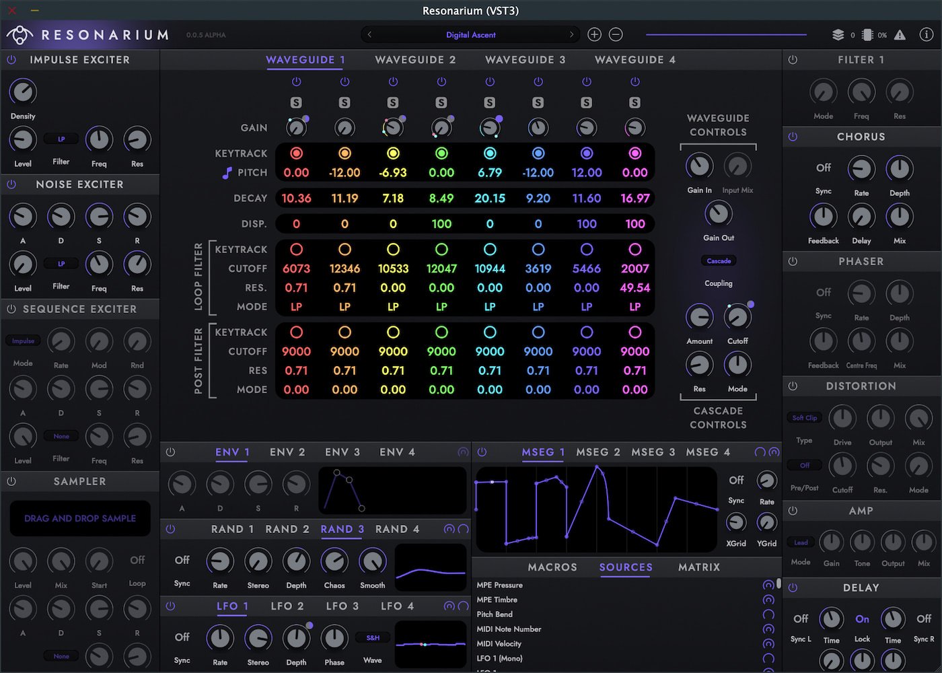Open the Digital Ascent preset name dropdown
Viewport: 942px width, 673px height.
(470, 34)
